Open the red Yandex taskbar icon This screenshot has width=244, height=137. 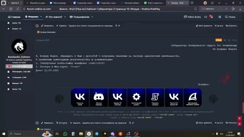point(120,134)
